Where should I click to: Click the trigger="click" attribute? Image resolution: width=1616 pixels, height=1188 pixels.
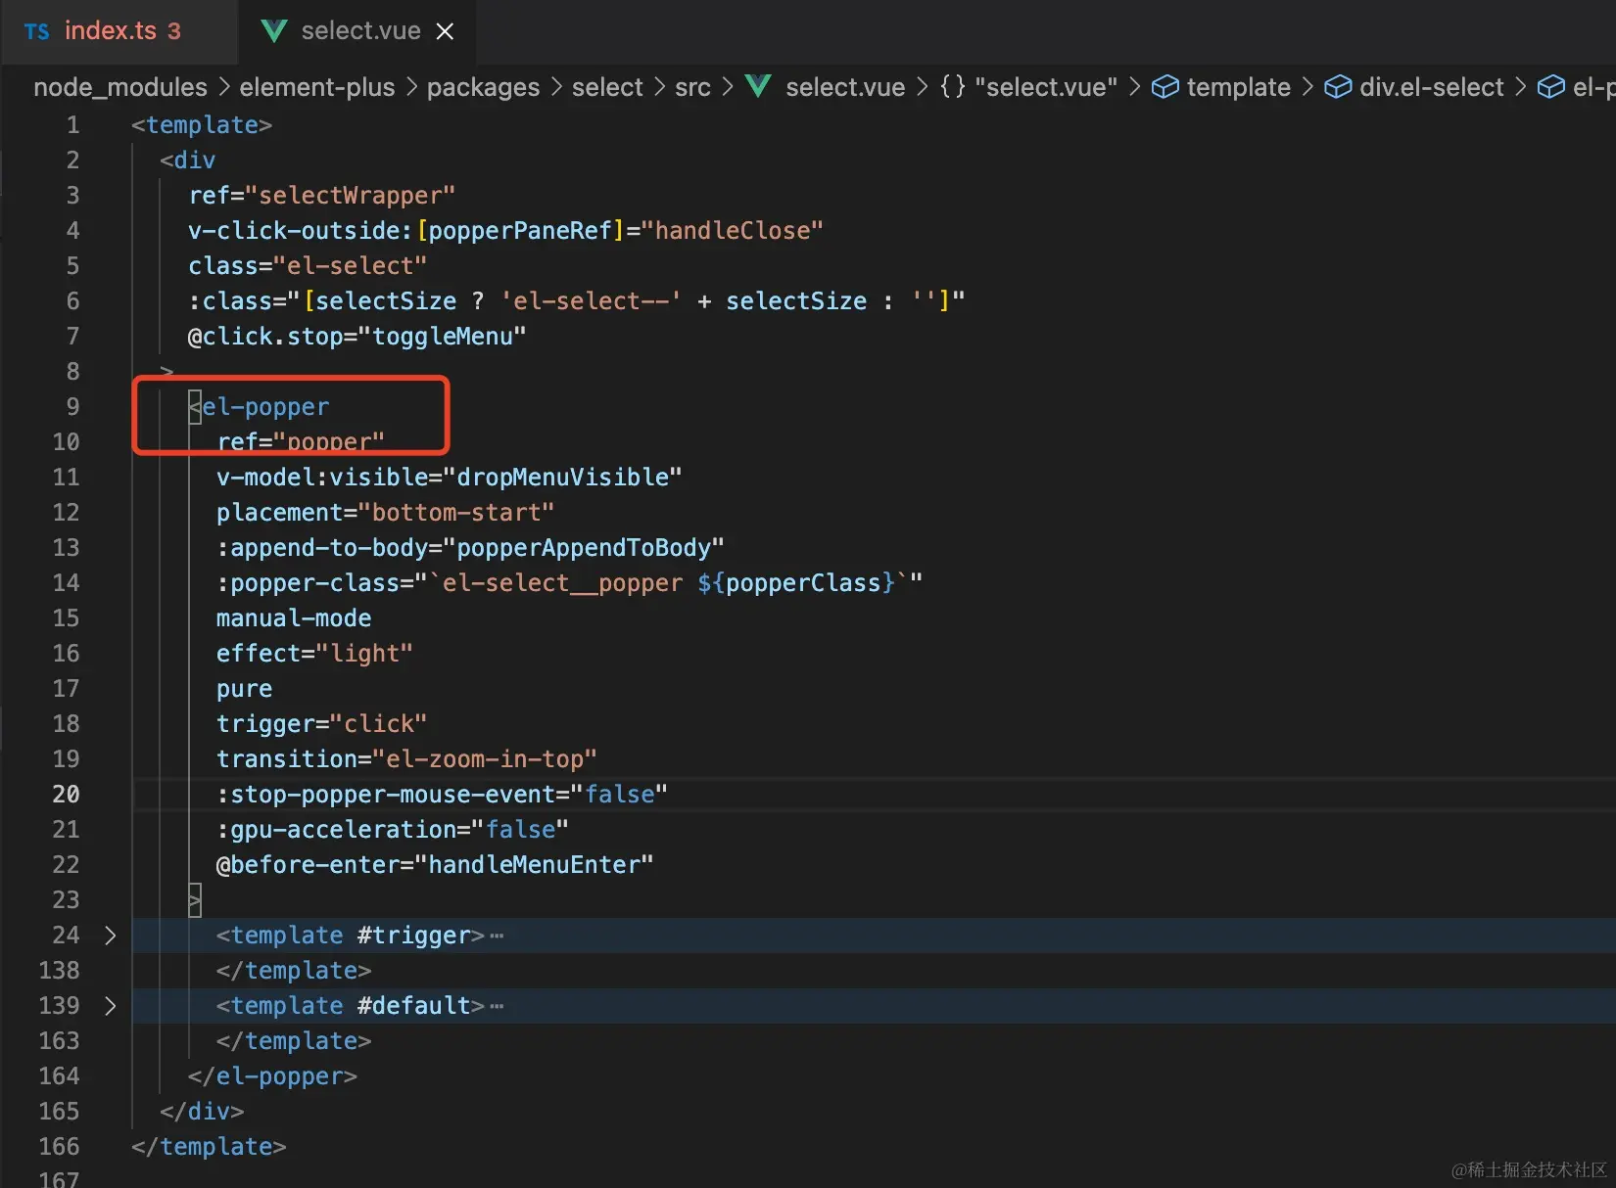pyautogui.click(x=321, y=724)
